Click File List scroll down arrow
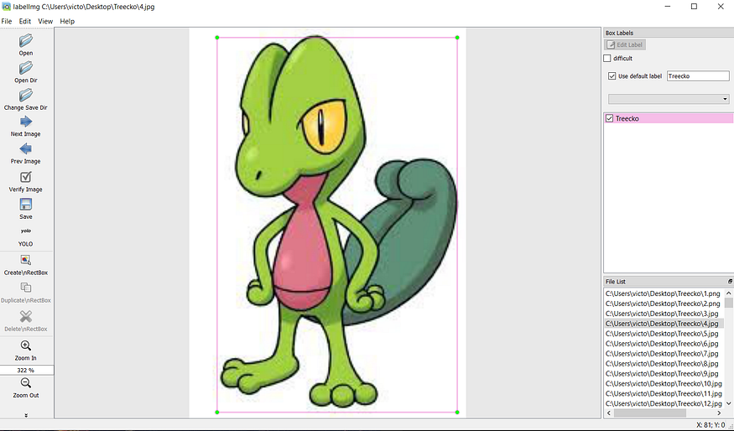 pos(728,403)
